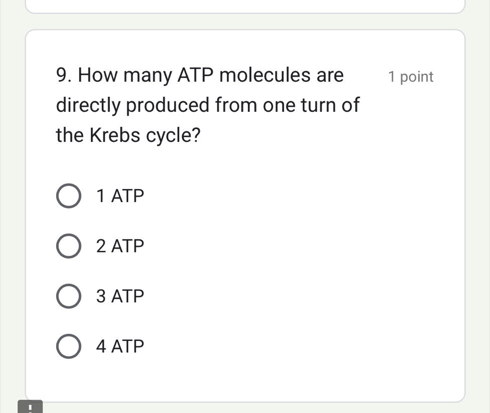Select the previous question card above
This screenshot has height=413, width=490.
[245, 5]
